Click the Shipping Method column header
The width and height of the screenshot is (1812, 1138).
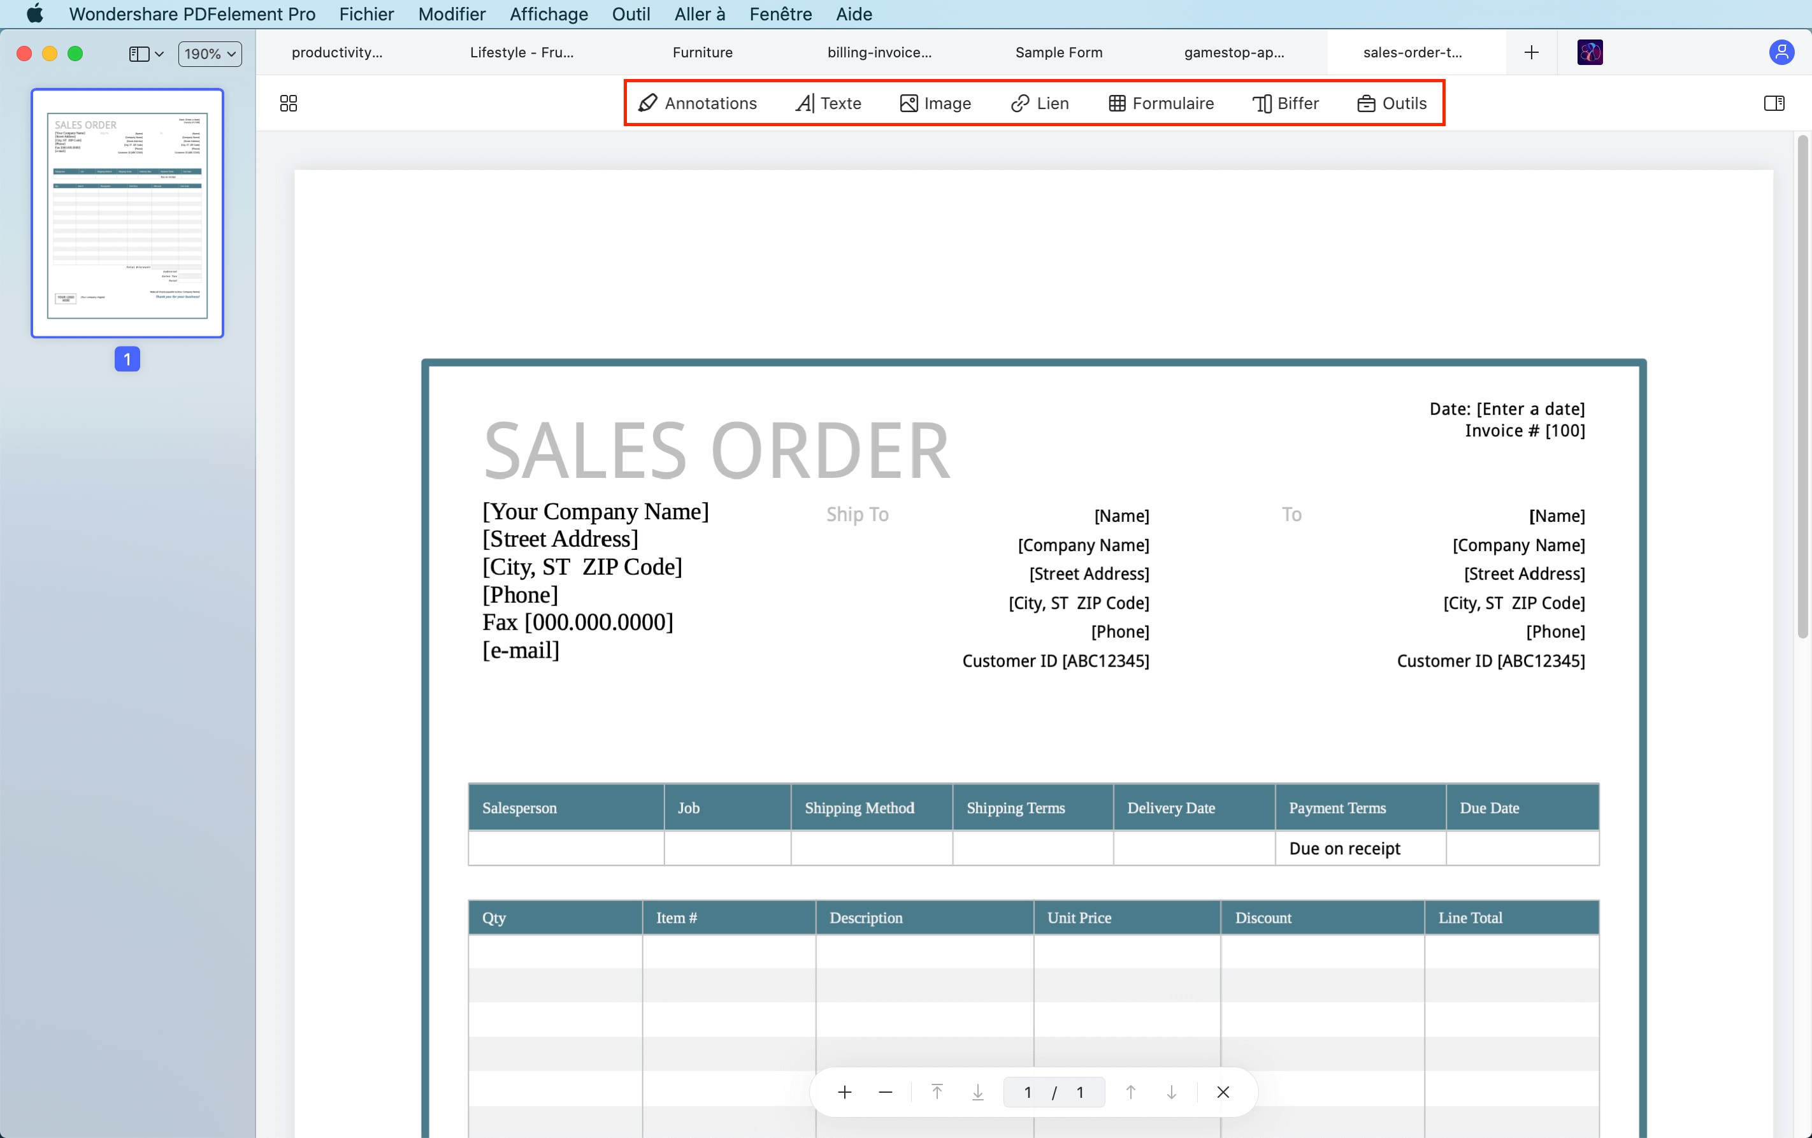pyautogui.click(x=872, y=807)
